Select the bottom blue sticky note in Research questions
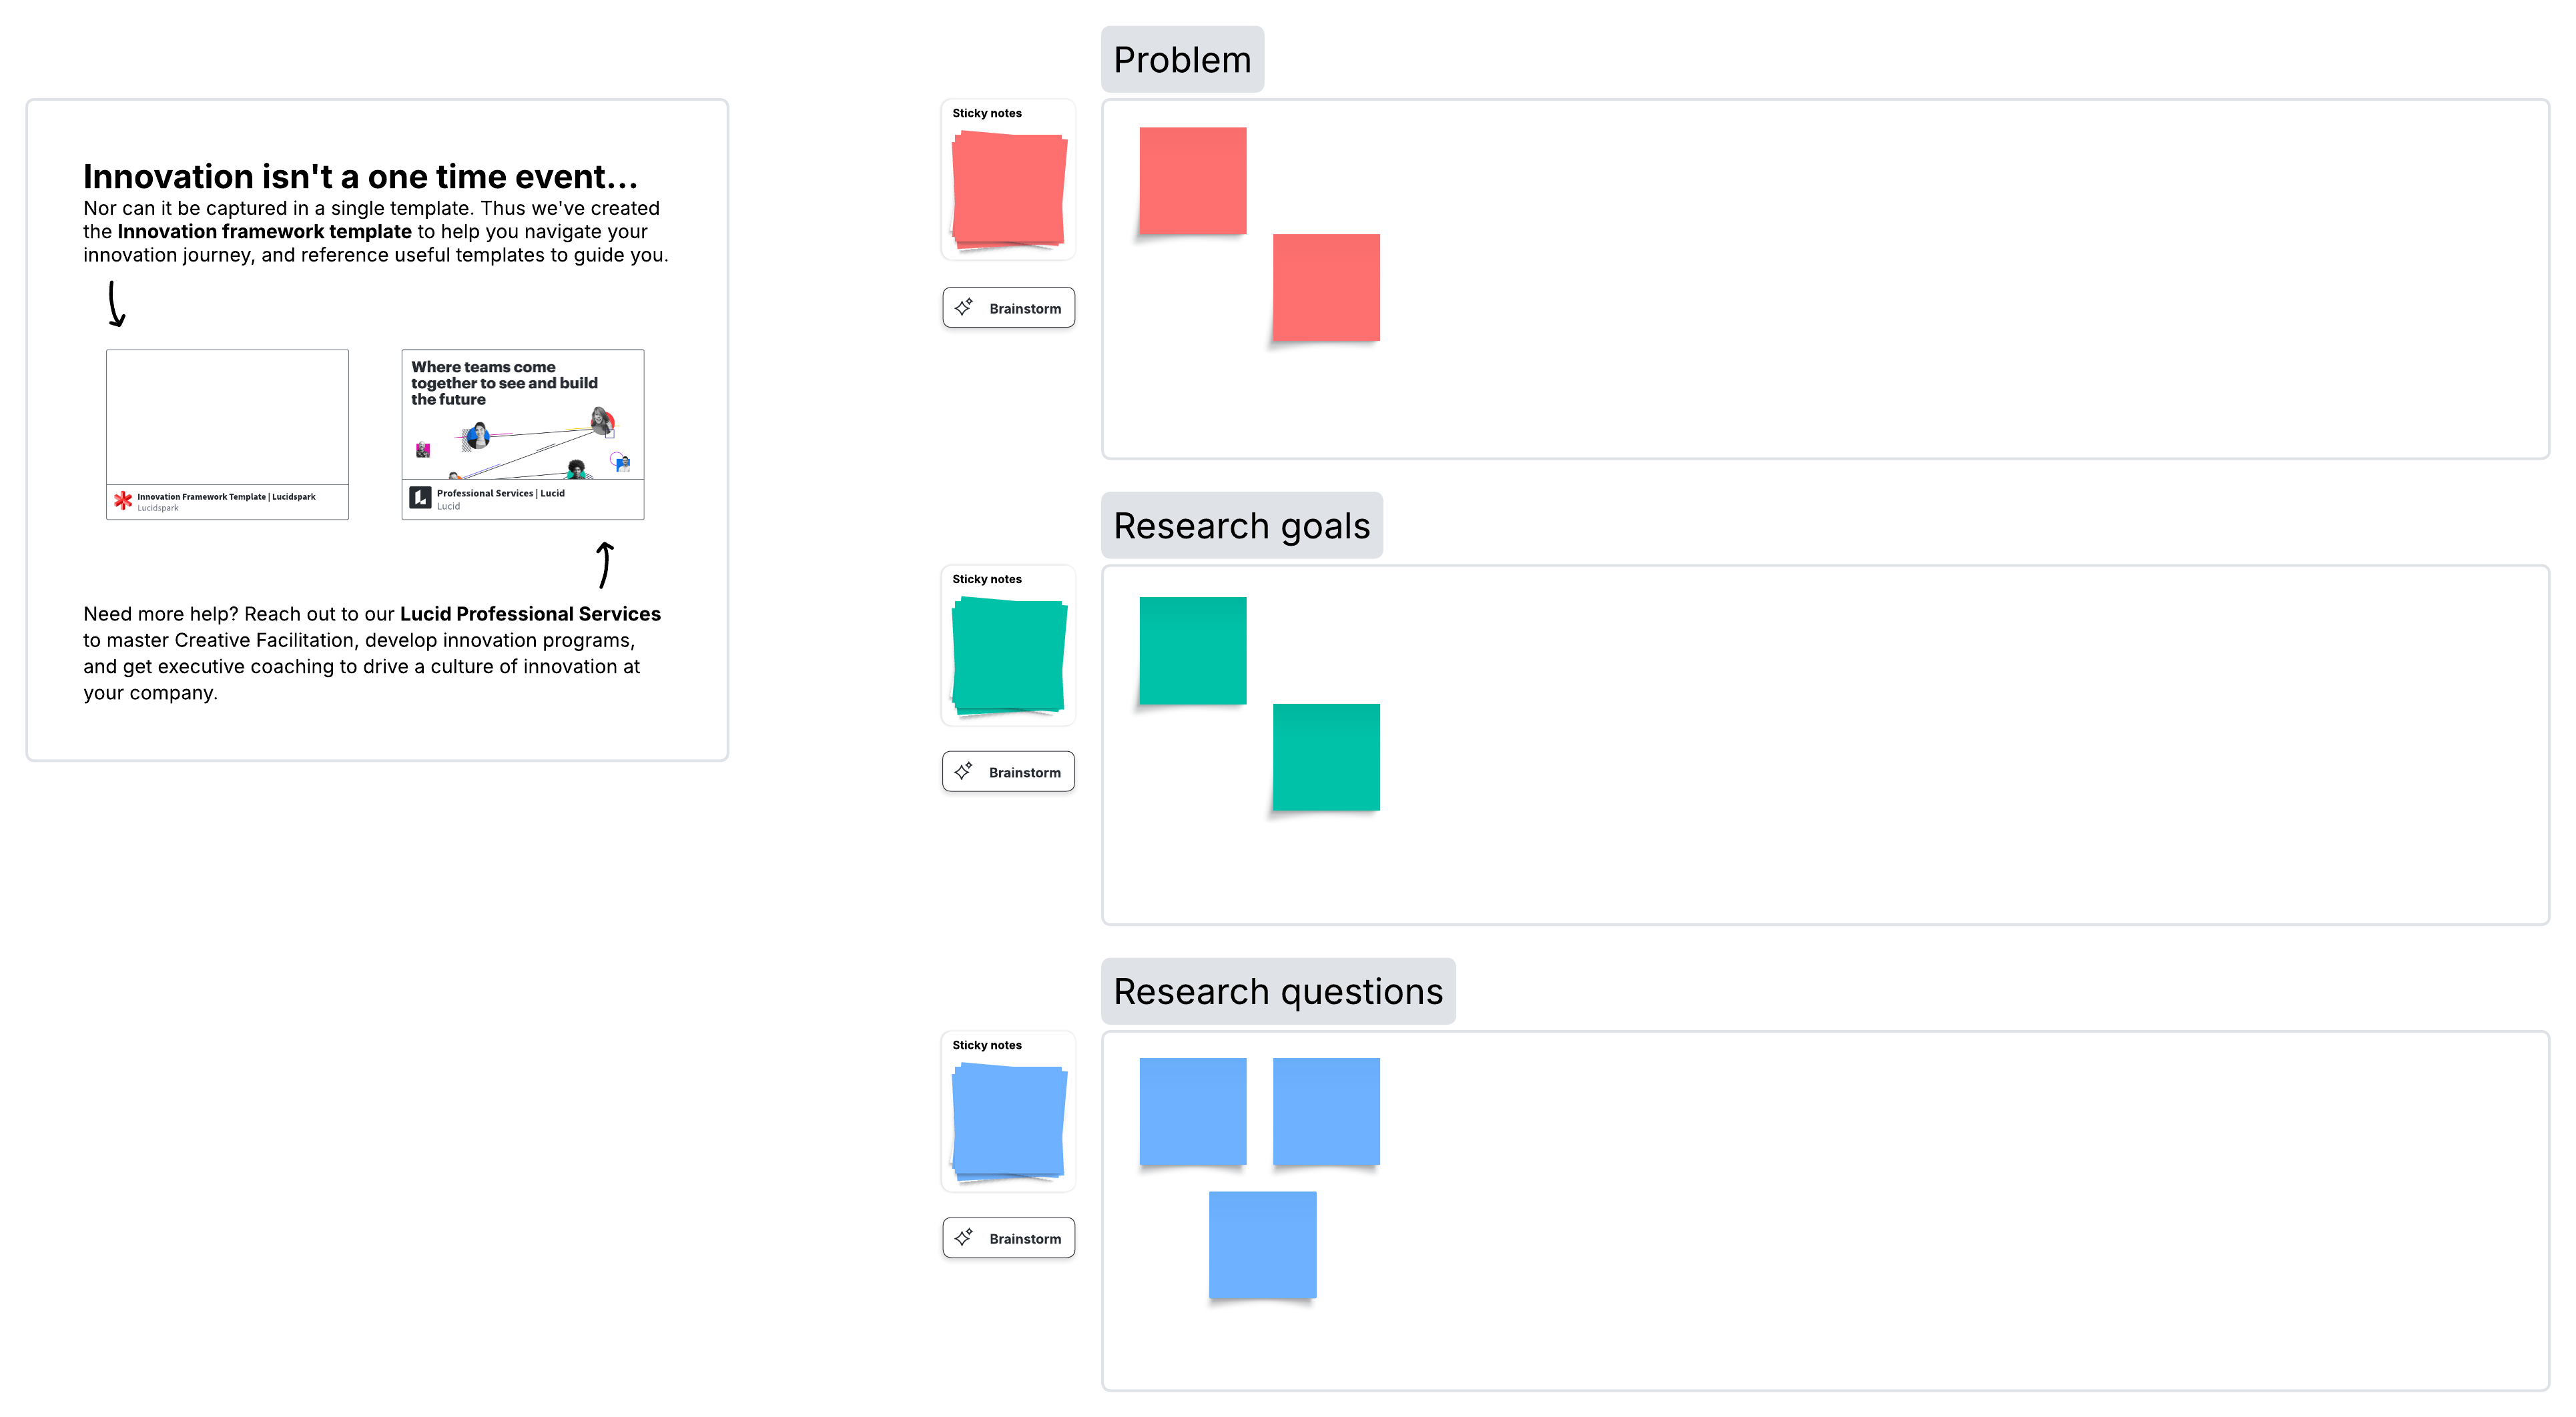The image size is (2576, 1417). pos(1262,1244)
